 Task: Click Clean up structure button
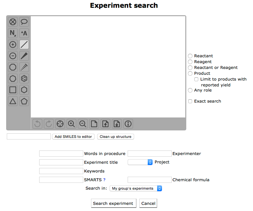116,137
